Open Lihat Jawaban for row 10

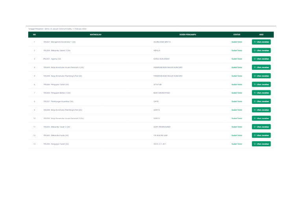tap(261, 118)
